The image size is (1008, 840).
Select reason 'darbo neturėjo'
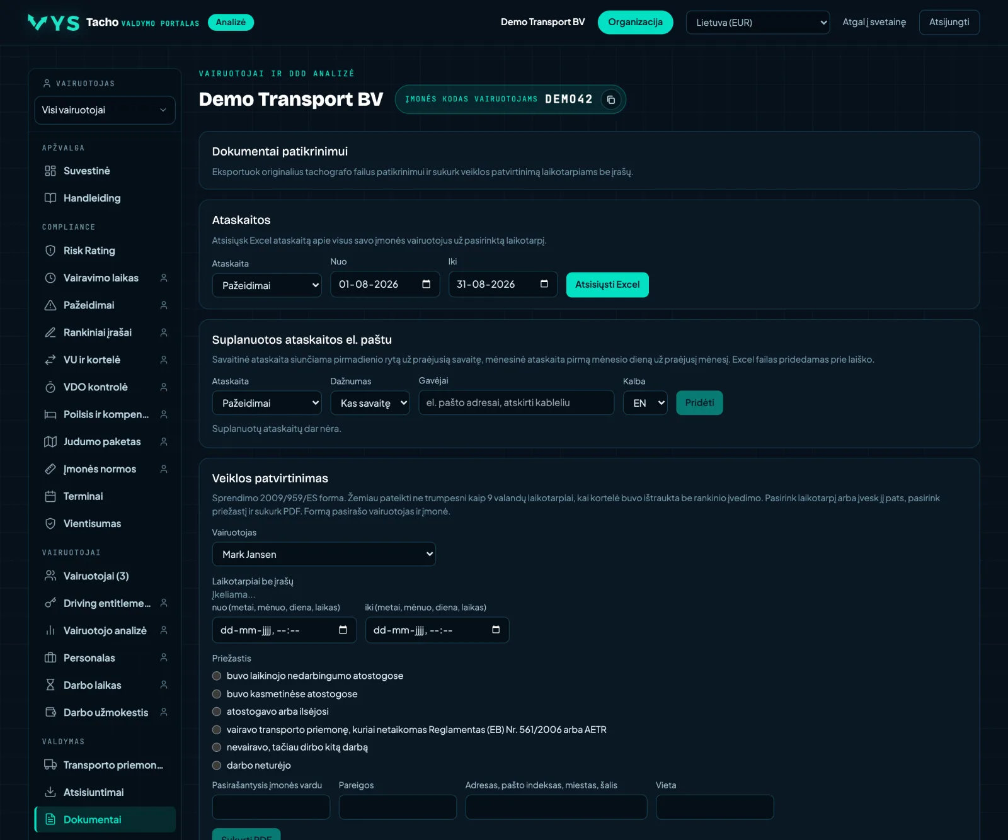coord(217,766)
